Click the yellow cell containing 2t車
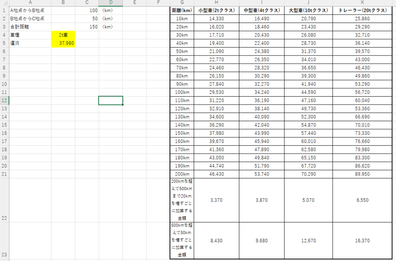 [63, 35]
